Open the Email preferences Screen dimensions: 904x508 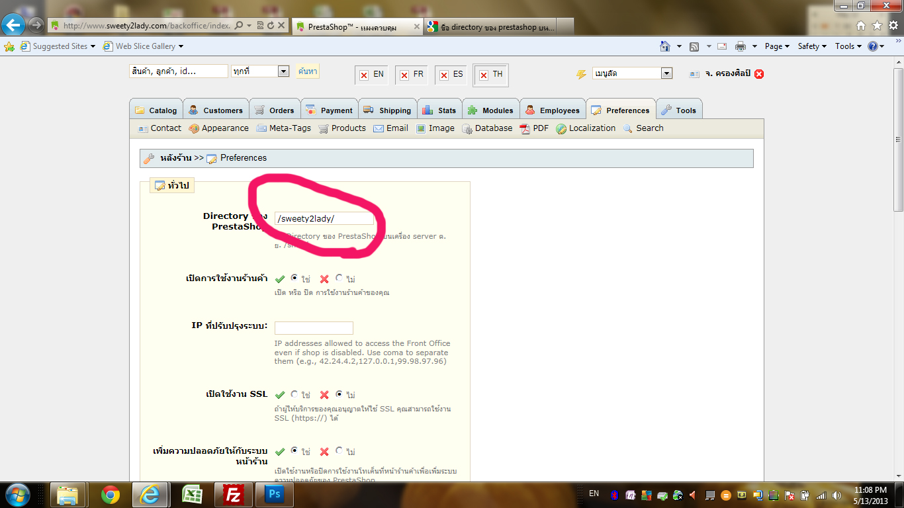coord(391,128)
